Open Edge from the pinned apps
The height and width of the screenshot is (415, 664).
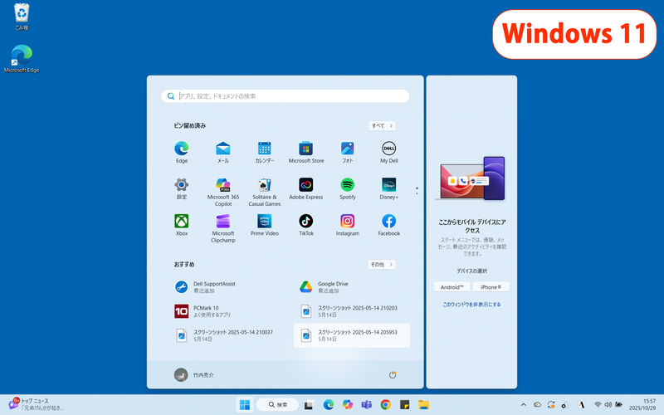(x=181, y=152)
